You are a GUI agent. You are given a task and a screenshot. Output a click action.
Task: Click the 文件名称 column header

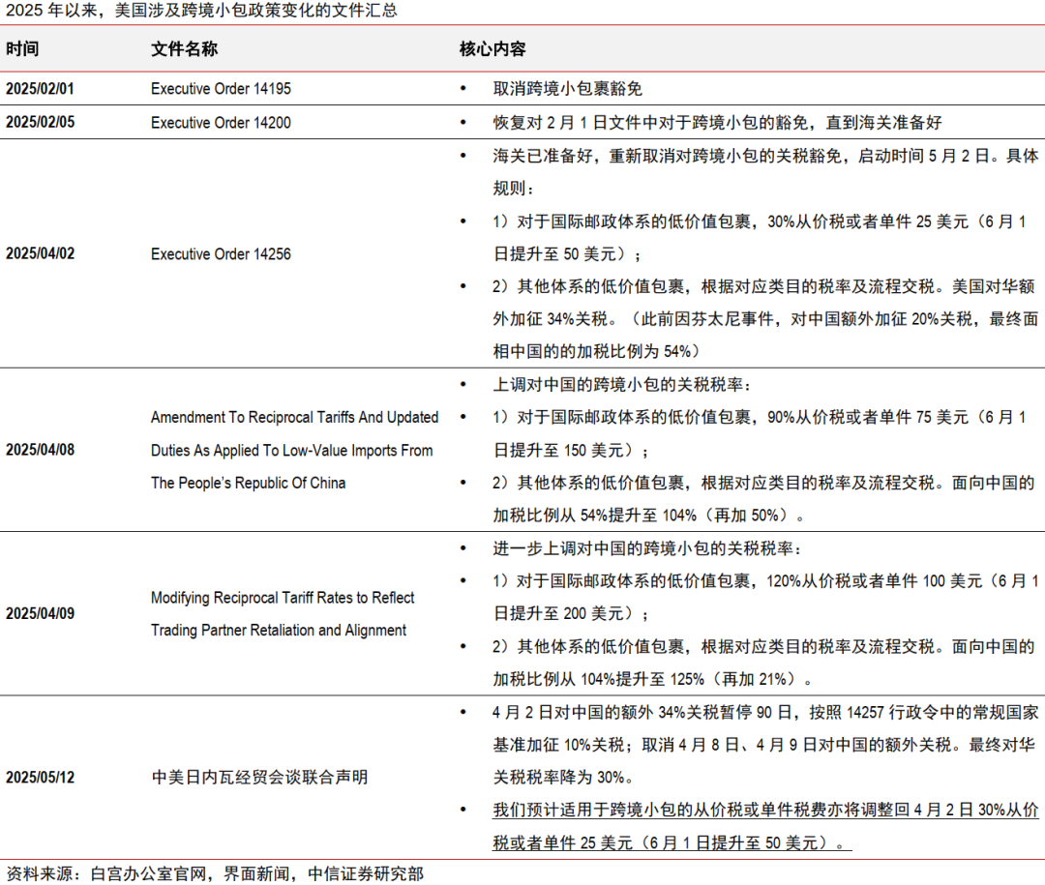click(x=184, y=49)
